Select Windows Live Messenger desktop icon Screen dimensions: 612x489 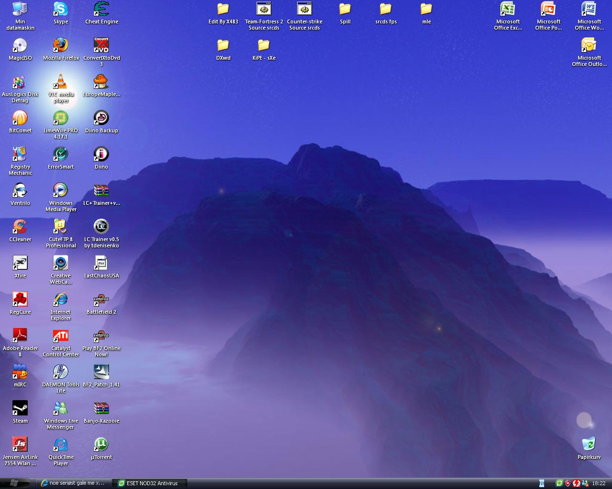[x=61, y=415]
